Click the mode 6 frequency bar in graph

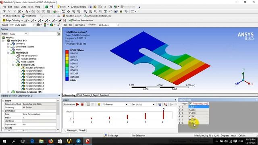[163, 114]
